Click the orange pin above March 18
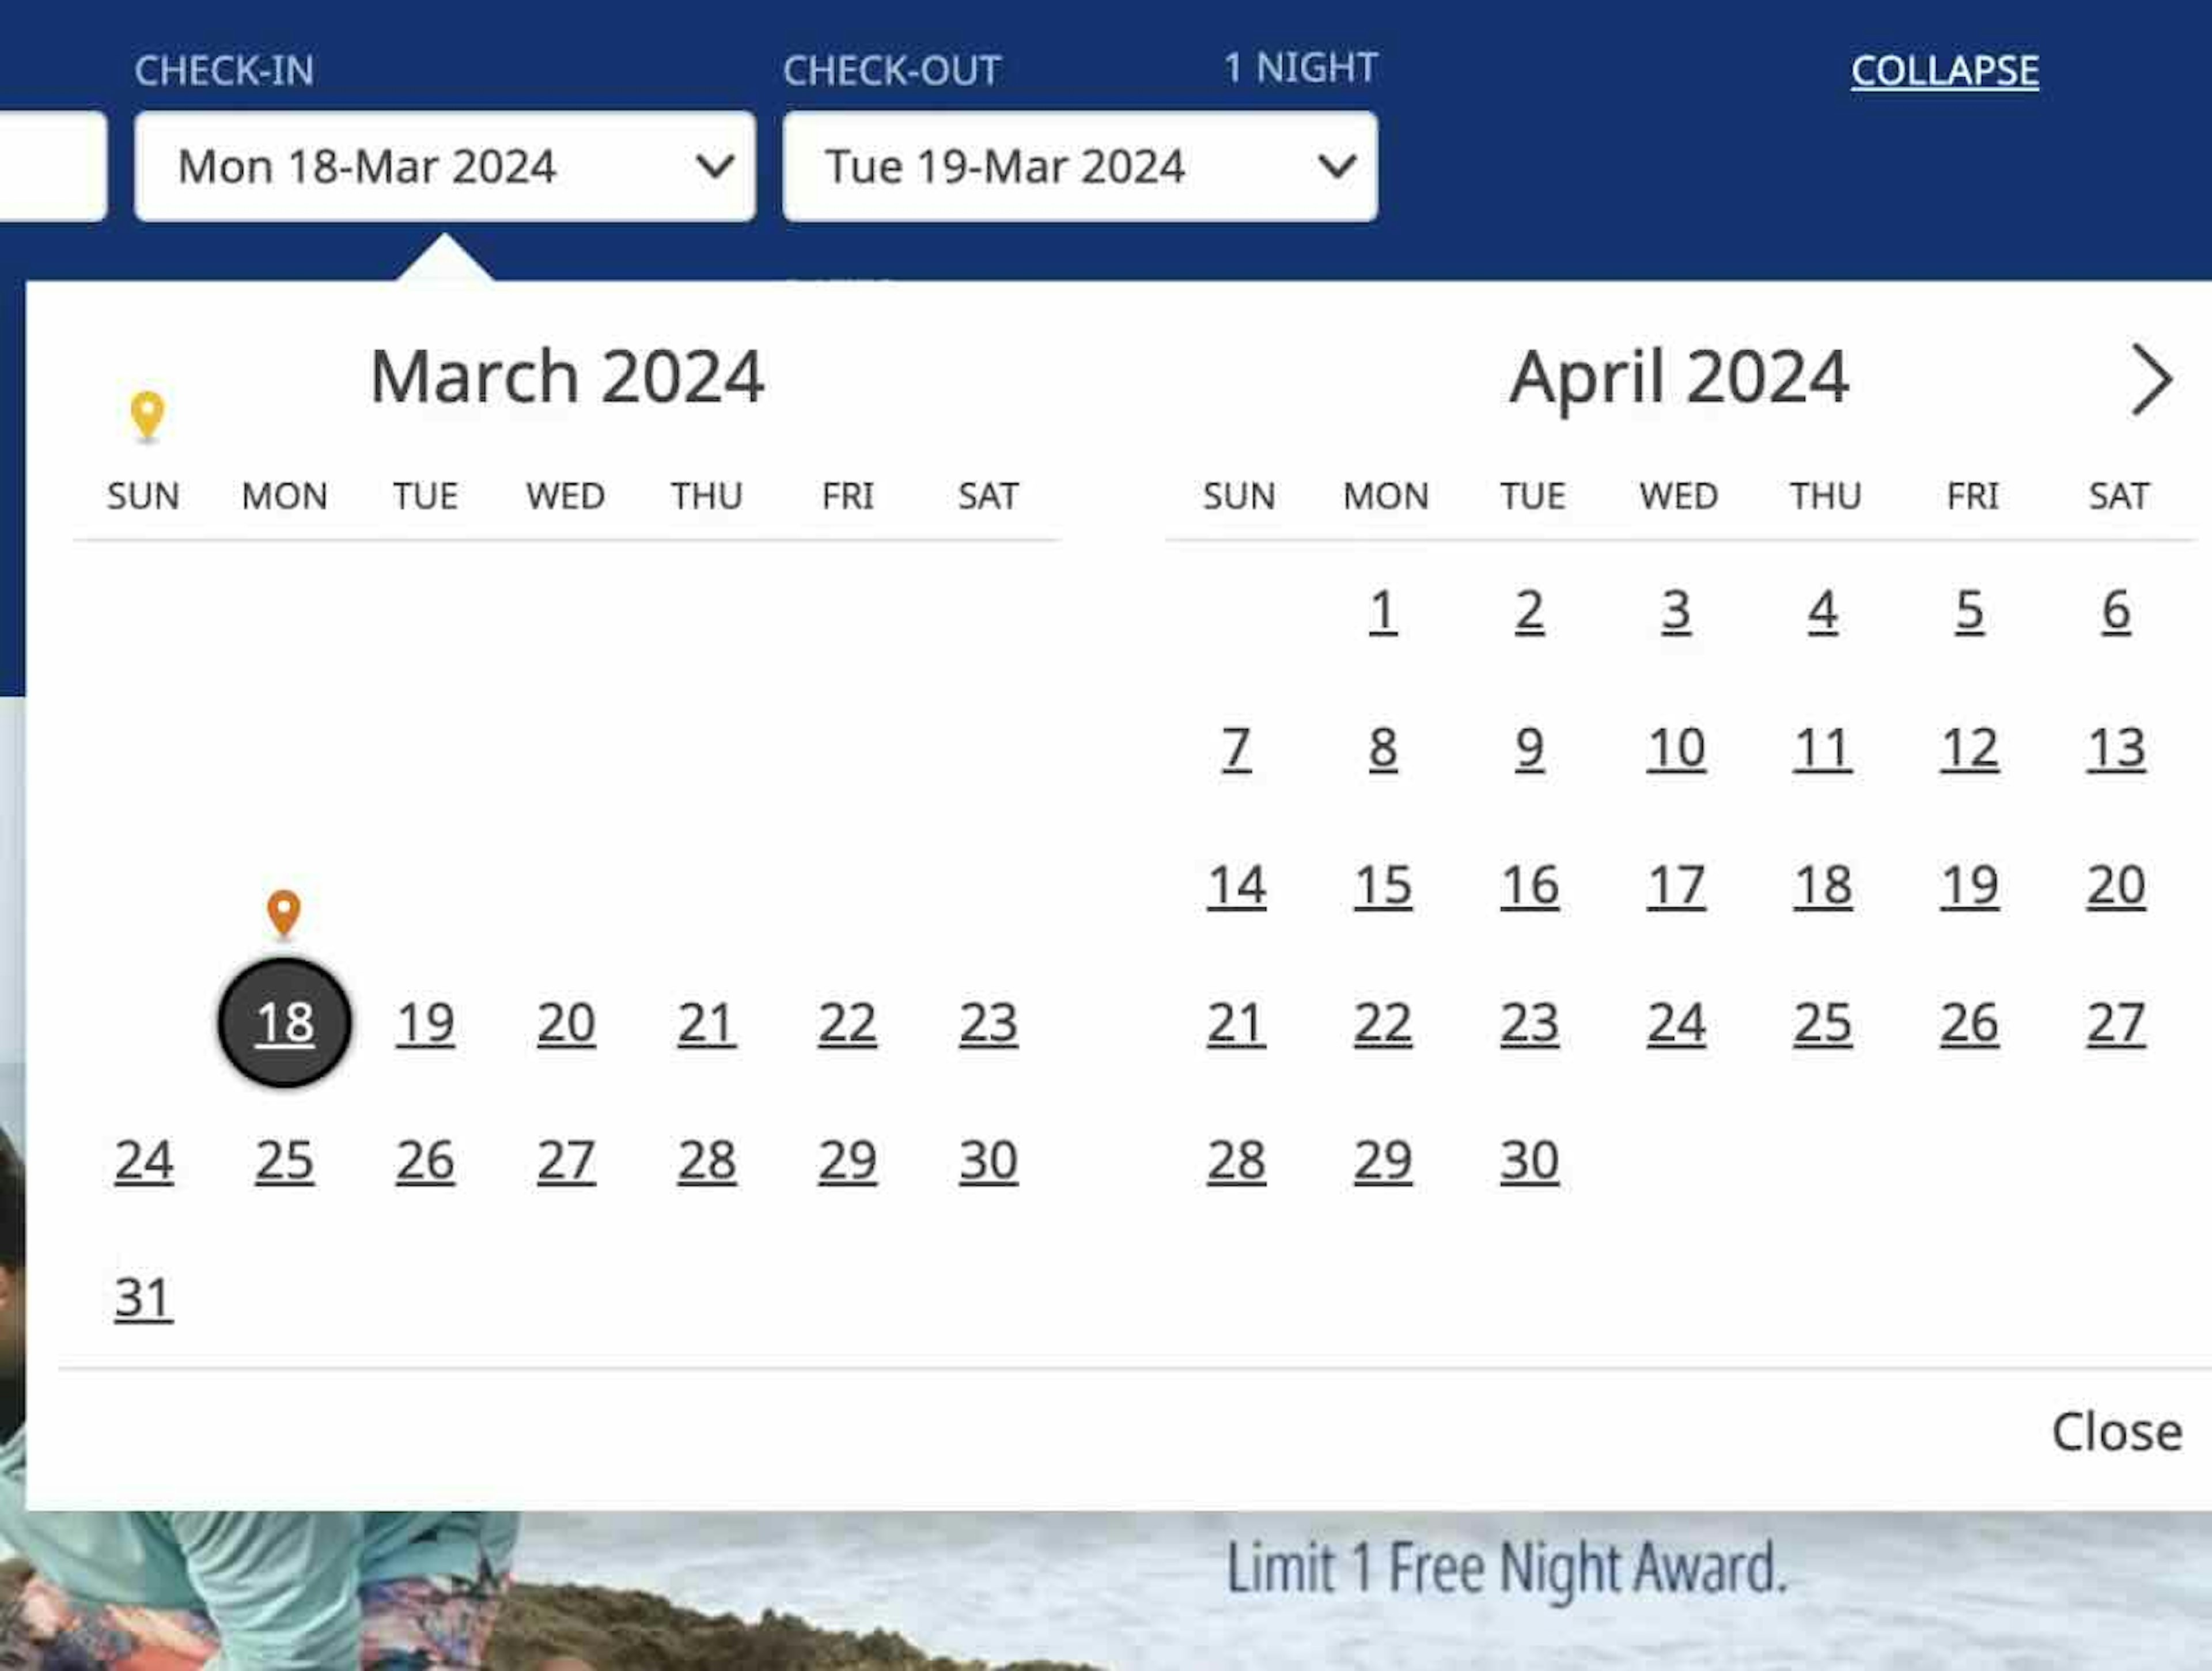 coord(284,911)
